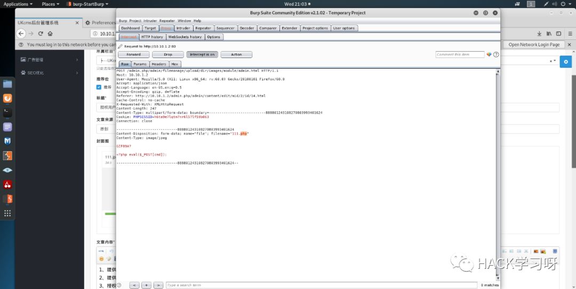The height and width of the screenshot is (289, 576).
Task: Switch to Headers view tab
Action: pyautogui.click(x=159, y=64)
